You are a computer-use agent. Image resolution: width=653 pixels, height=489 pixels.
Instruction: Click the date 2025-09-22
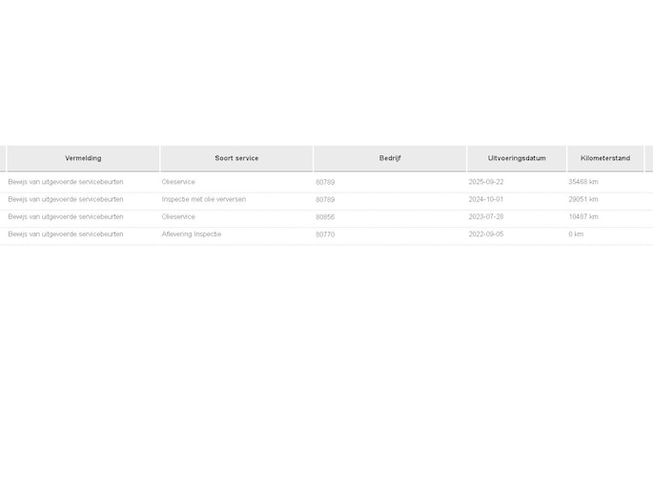(x=486, y=182)
